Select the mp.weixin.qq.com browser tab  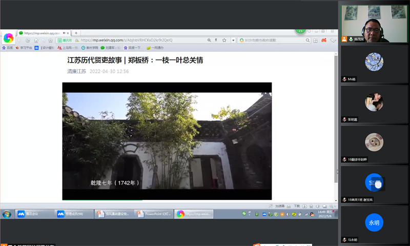click(42, 33)
